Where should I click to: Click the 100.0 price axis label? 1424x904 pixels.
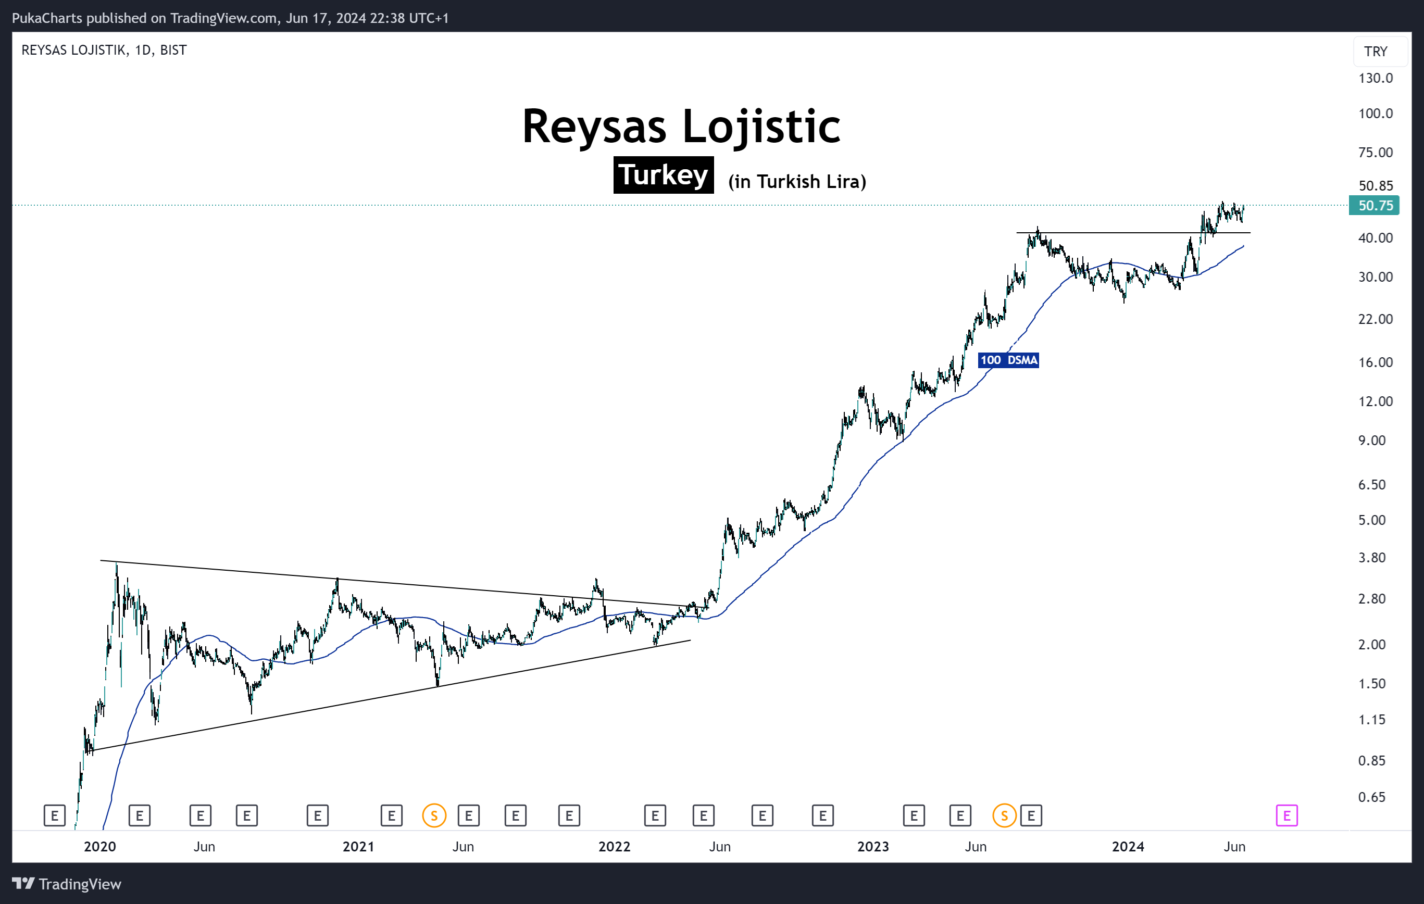[1376, 114]
